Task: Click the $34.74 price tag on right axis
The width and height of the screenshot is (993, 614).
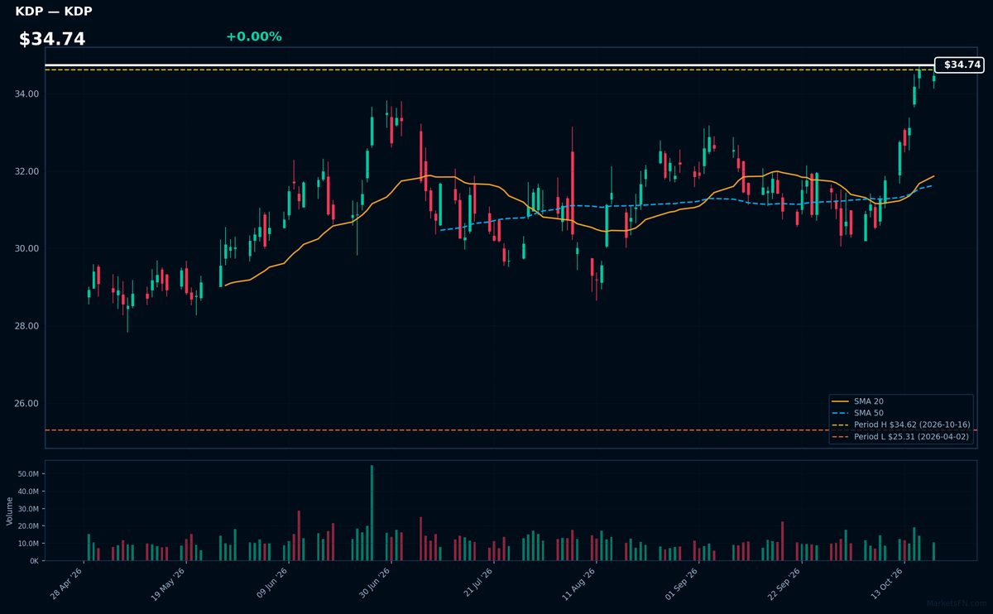Action: [x=959, y=65]
